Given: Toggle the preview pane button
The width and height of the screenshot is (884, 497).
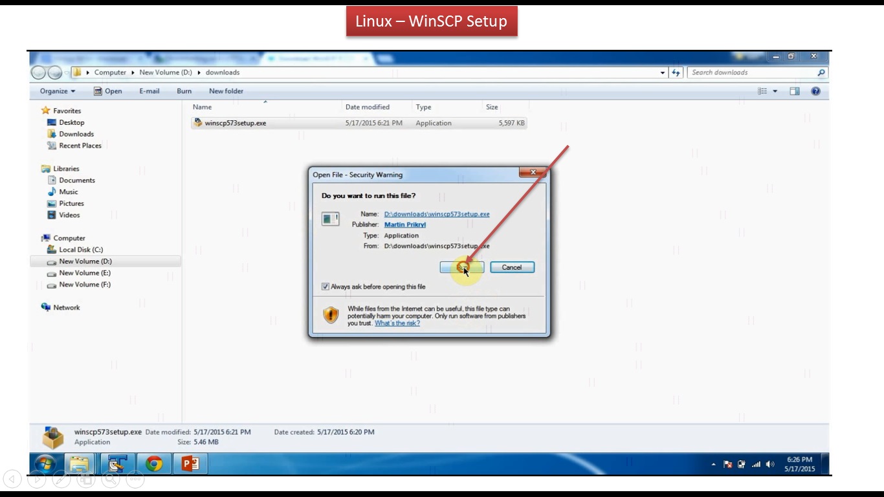Looking at the screenshot, I should point(795,91).
